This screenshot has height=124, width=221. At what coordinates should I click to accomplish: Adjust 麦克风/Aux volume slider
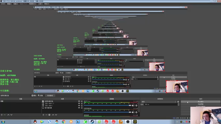pyautogui.click(x=107, y=106)
